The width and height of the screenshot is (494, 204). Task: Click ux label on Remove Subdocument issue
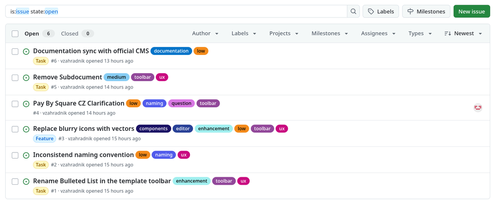[162, 77]
